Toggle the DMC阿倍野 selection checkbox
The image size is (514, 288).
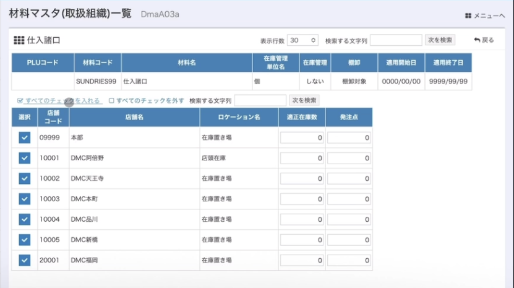[x=24, y=159]
